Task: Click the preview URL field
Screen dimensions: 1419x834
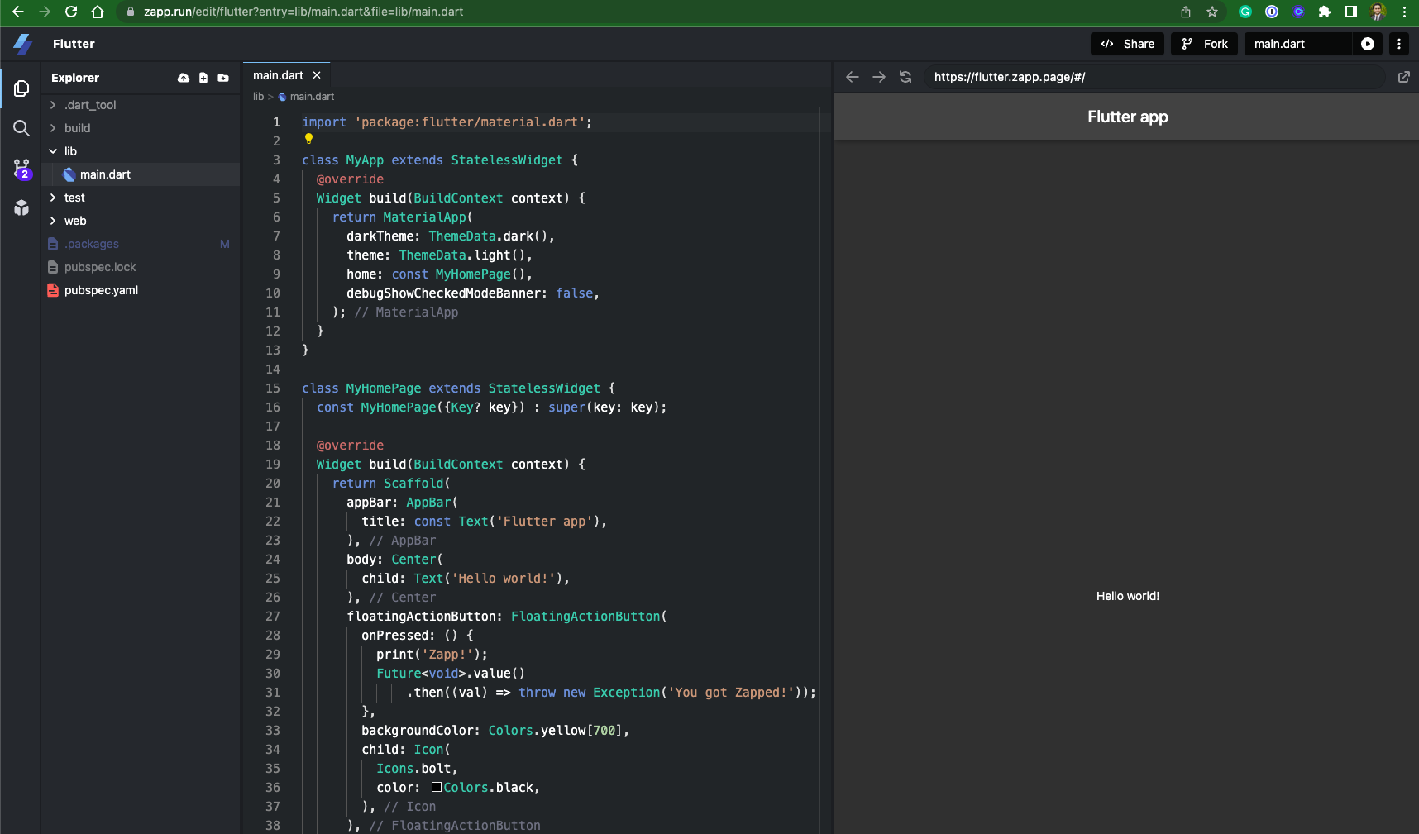Action: point(1154,77)
